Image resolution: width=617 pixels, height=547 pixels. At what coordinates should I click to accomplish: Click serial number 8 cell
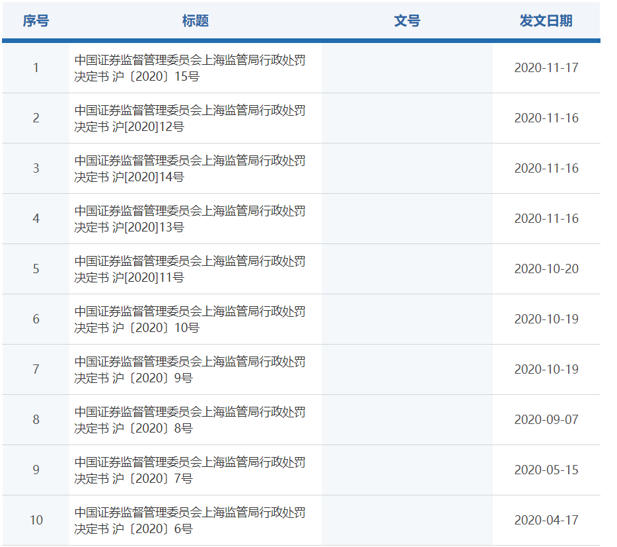[36, 419]
